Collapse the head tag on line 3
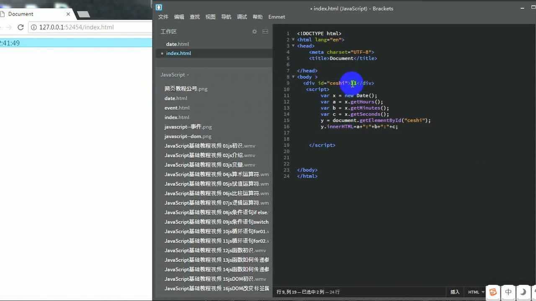 [293, 46]
